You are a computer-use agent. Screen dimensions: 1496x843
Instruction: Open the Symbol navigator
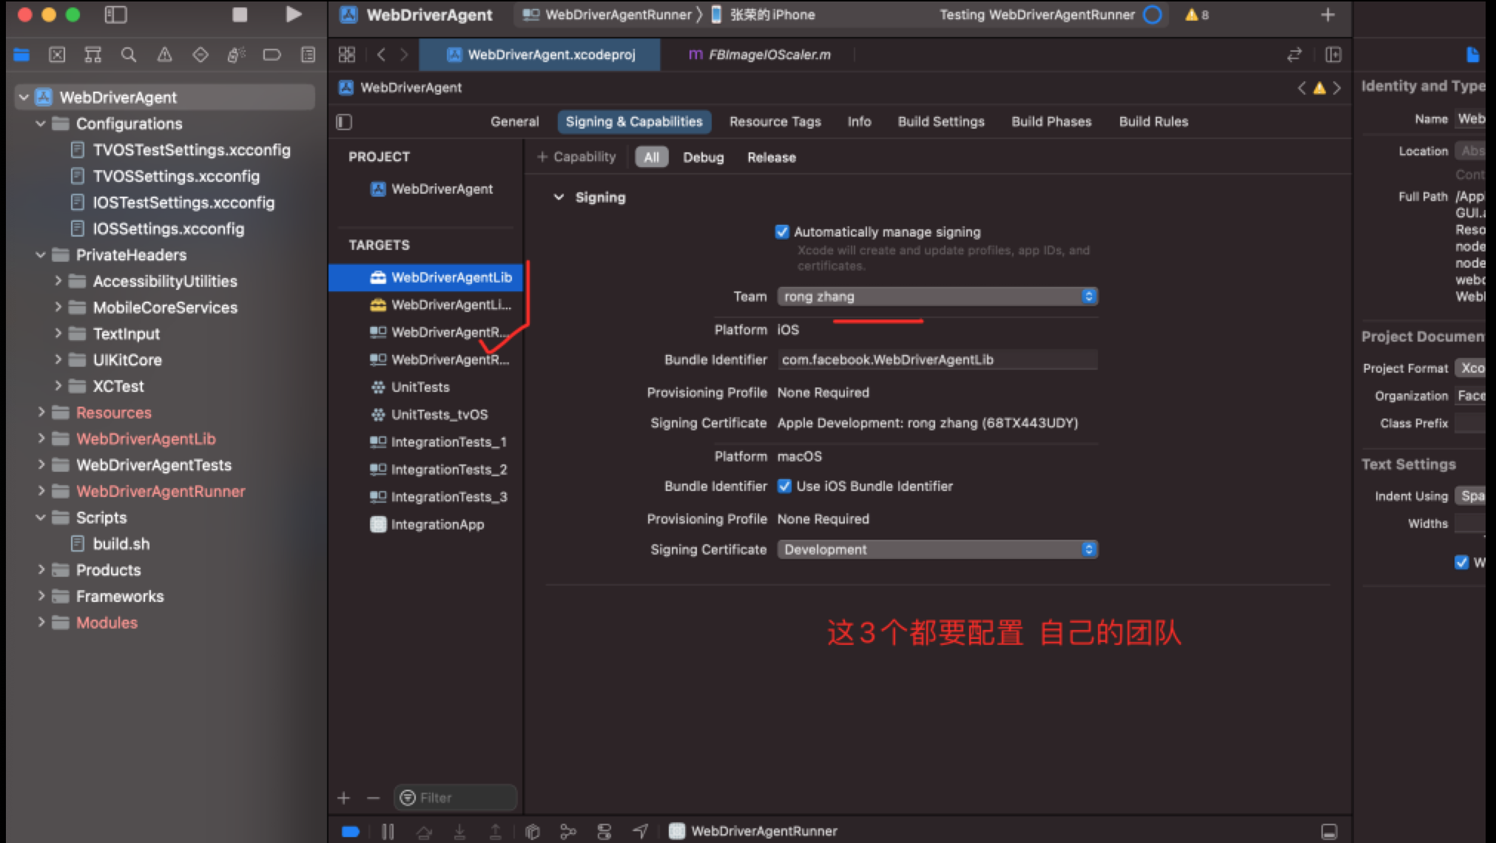tap(92, 55)
